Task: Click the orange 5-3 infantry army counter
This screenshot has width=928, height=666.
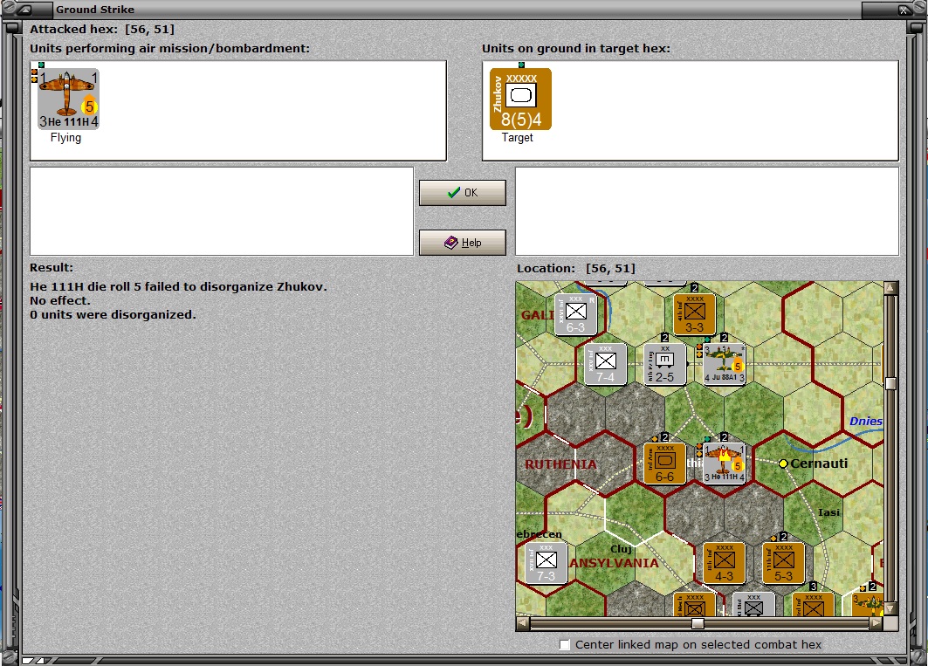Action: [x=784, y=563]
